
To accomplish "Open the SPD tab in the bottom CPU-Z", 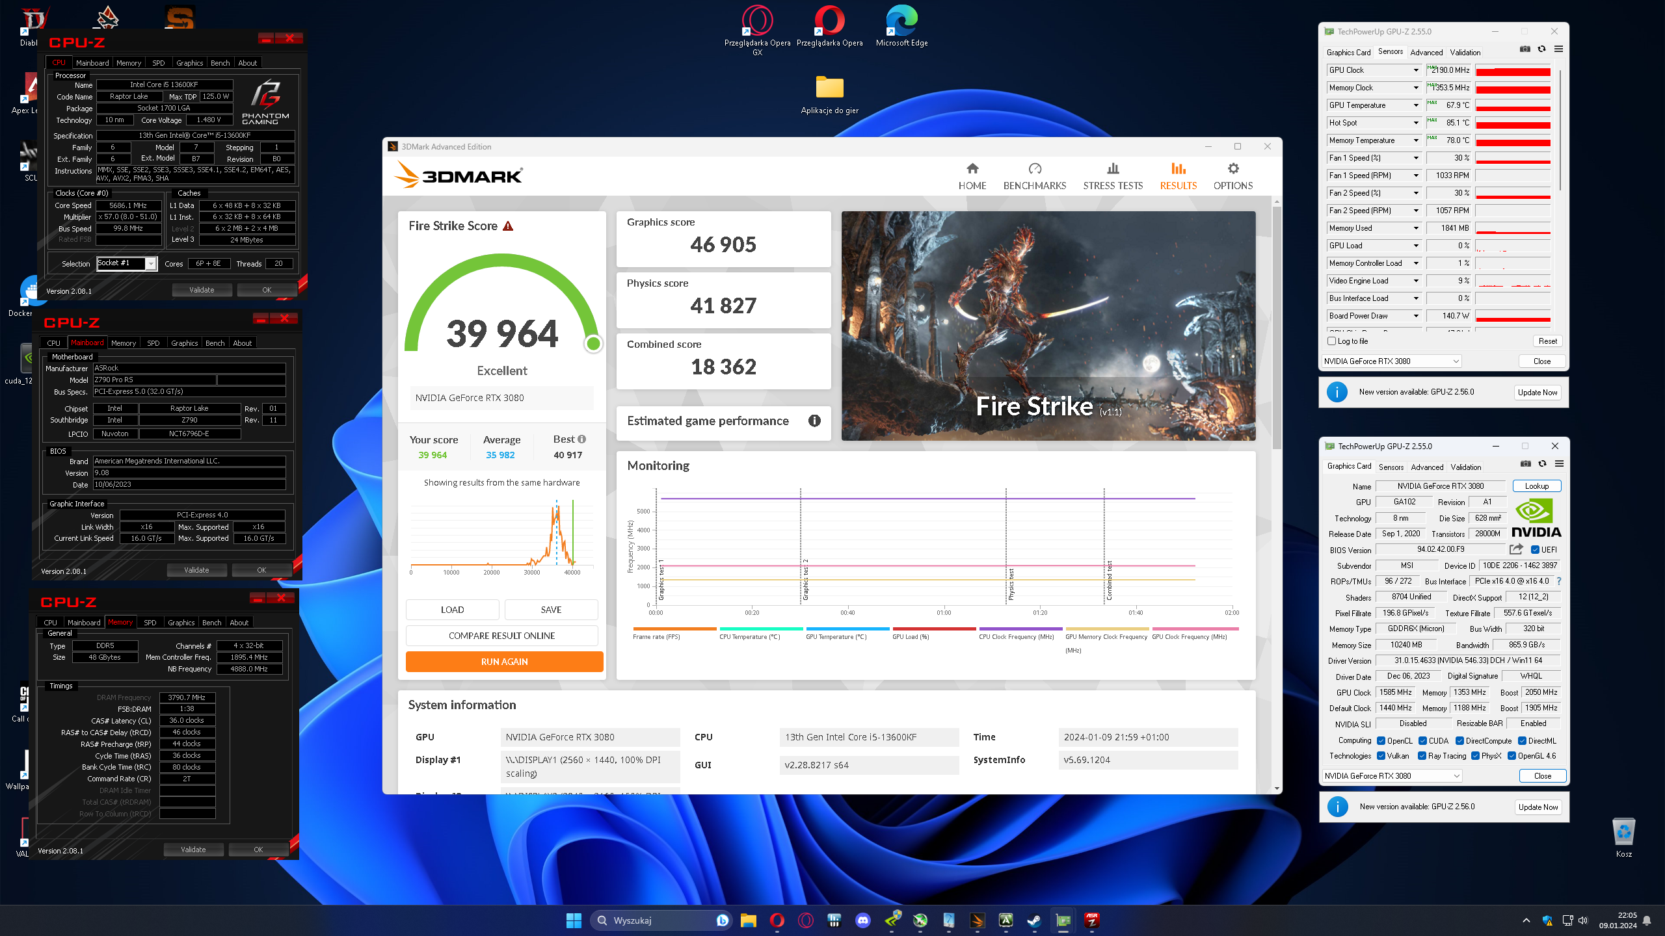I will pos(150,623).
